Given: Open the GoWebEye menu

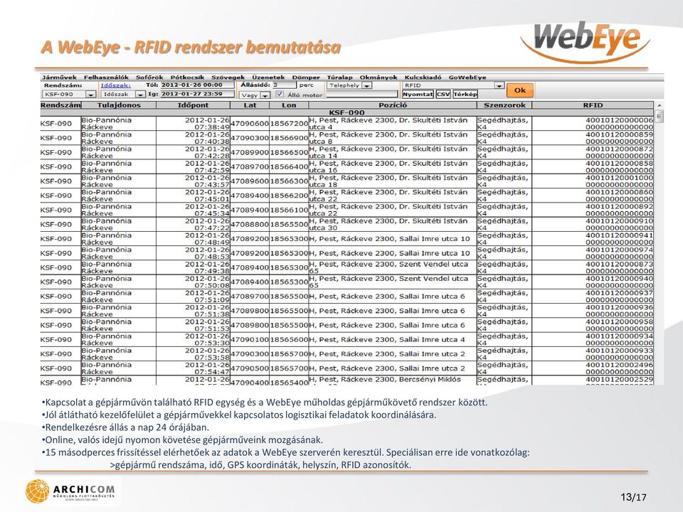Looking at the screenshot, I should (467, 78).
